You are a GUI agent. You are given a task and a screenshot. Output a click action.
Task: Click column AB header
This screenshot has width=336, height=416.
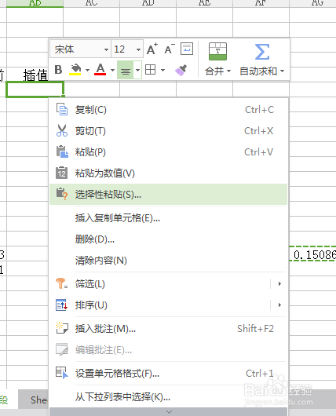point(35,3)
